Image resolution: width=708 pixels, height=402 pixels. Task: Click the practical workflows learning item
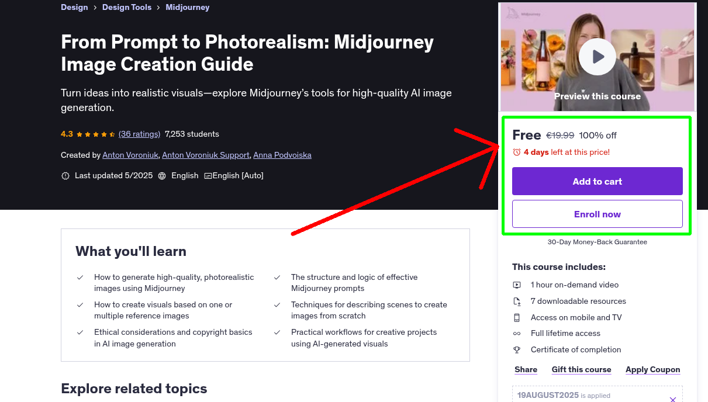(x=364, y=338)
